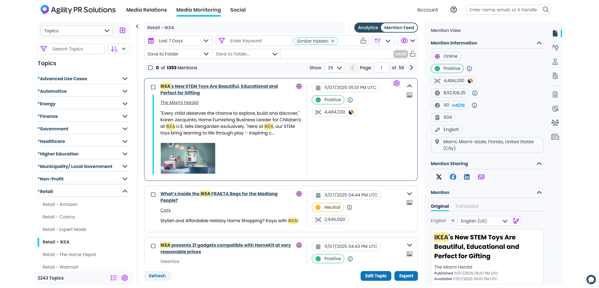Share the mention on X
This screenshot has width=599, height=288.
[439, 177]
